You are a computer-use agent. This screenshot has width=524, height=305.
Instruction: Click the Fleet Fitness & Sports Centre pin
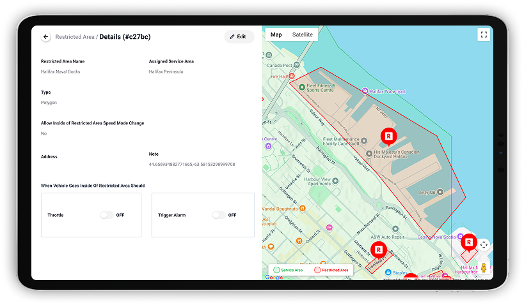tap(302, 87)
